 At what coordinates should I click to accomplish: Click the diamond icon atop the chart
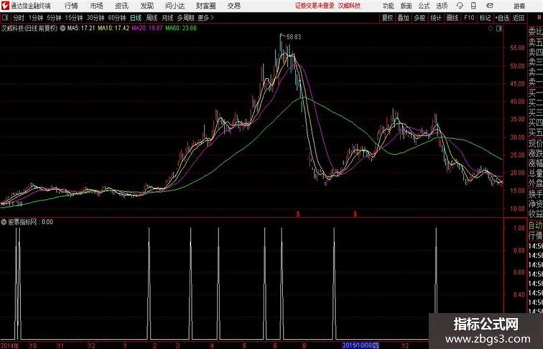pos(490,29)
